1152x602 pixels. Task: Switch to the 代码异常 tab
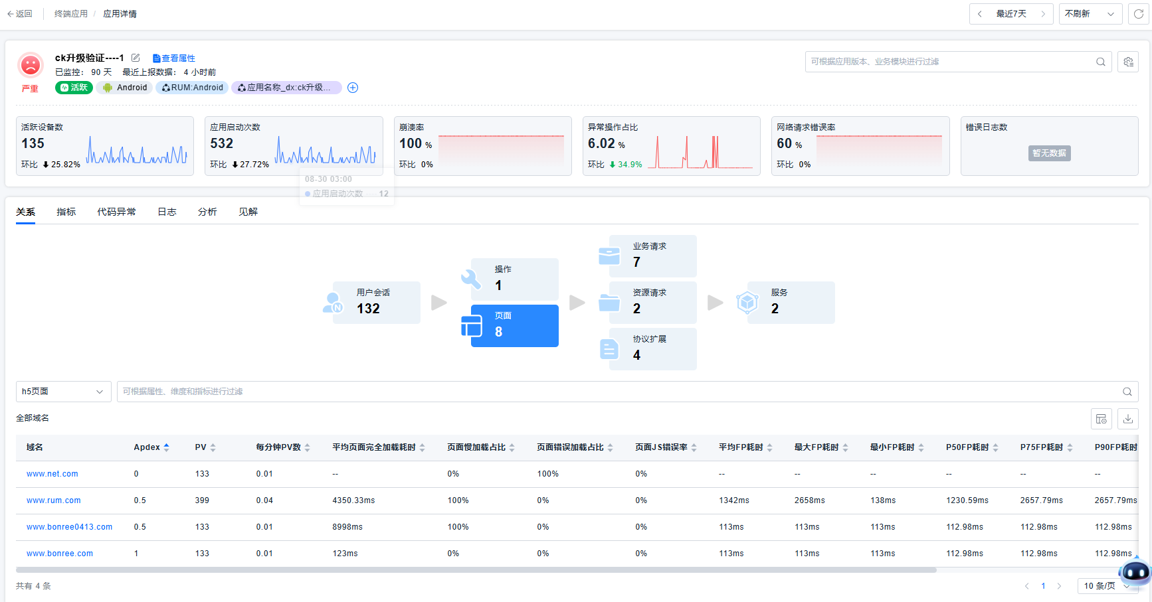click(116, 212)
